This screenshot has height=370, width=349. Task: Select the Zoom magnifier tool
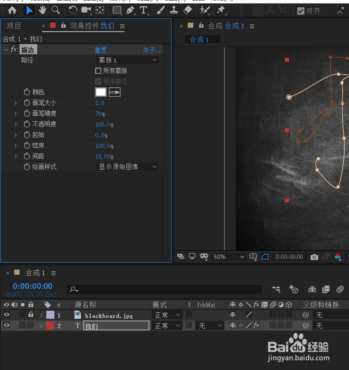[x=56, y=10]
